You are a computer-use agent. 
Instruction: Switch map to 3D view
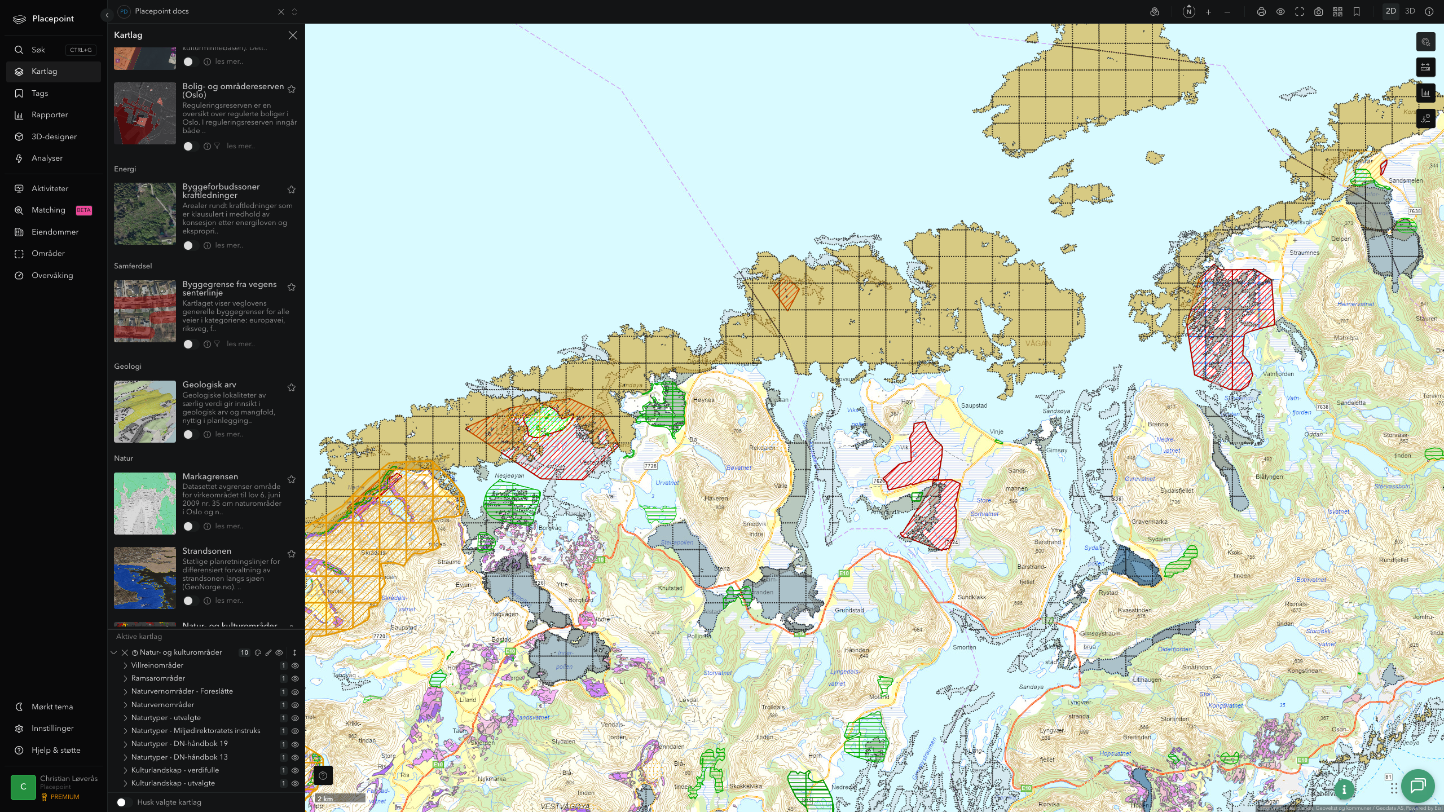click(x=1410, y=11)
